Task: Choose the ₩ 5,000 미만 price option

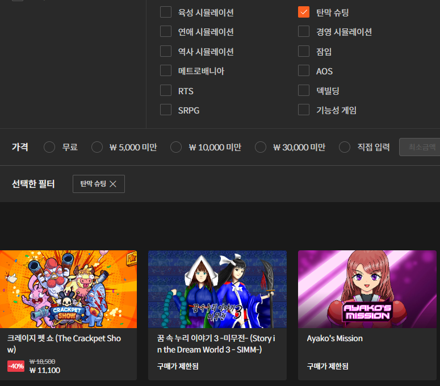Action: pos(97,148)
